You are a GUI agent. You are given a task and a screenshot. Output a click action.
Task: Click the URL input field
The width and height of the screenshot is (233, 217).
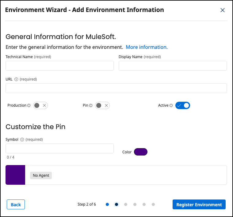coord(116,88)
